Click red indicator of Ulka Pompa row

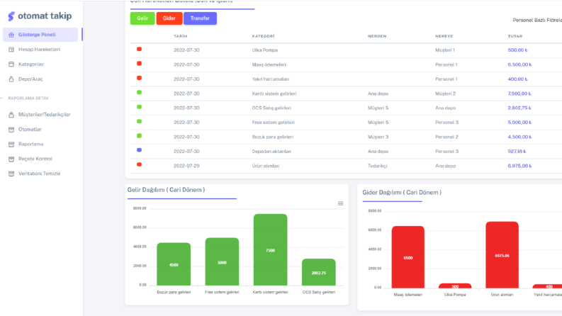tap(139, 49)
